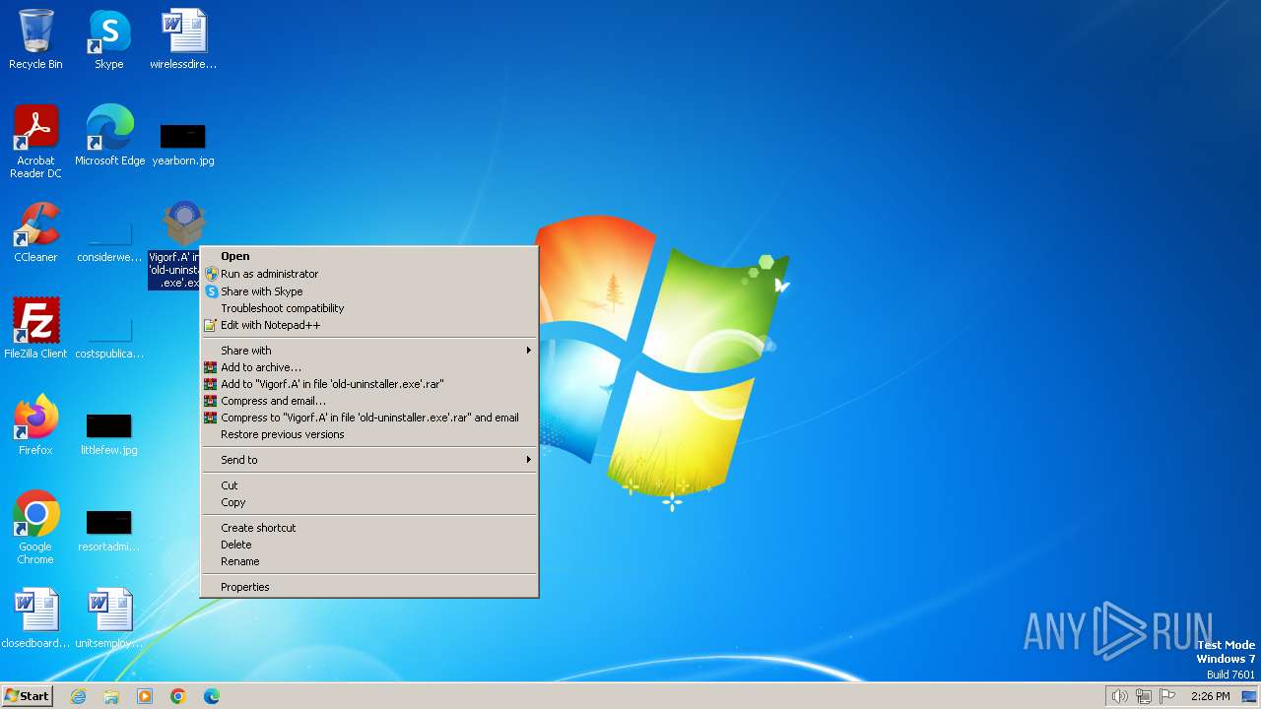This screenshot has height=709, width=1261.
Task: Choose Open in the context menu
Action: [x=369, y=256]
